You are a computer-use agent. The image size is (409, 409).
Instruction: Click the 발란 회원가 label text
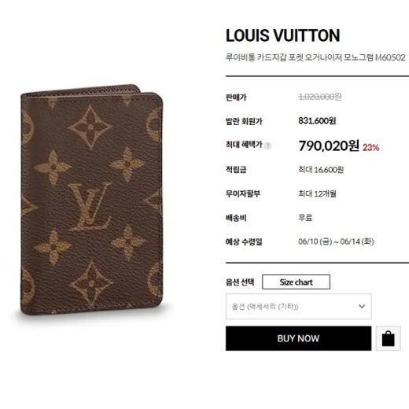pyautogui.click(x=244, y=121)
